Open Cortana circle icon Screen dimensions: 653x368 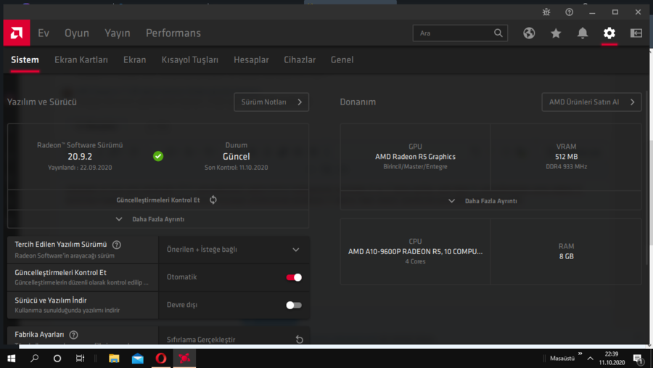coord(57,359)
